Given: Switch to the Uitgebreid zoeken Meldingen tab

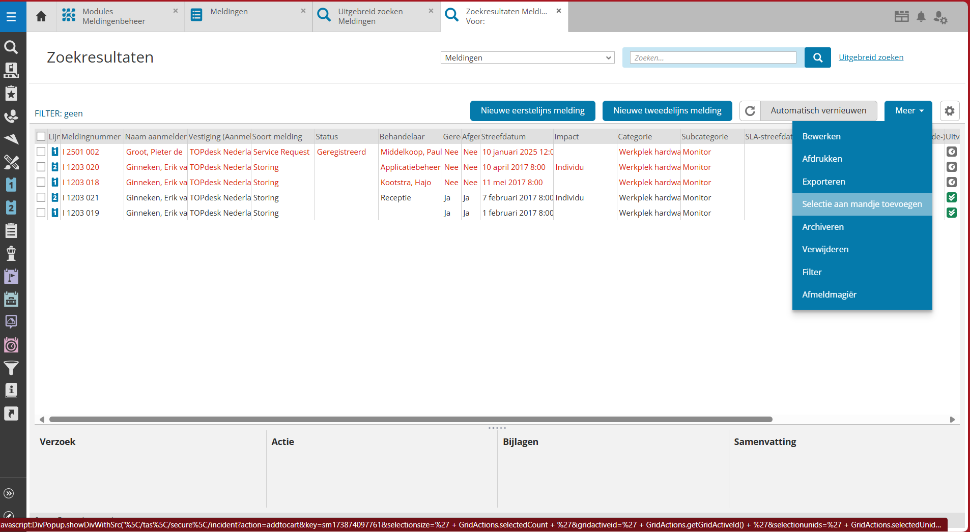Looking at the screenshot, I should pyautogui.click(x=376, y=16).
